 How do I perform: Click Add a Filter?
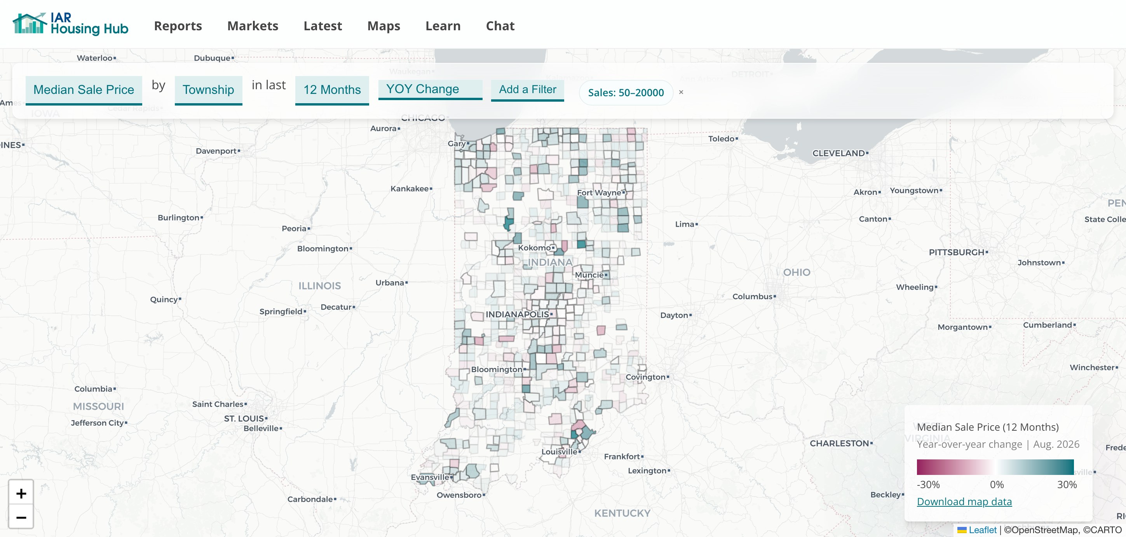[528, 90]
